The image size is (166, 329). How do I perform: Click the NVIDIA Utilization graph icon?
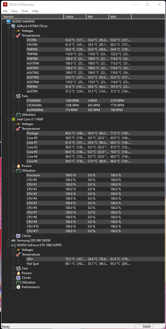click(x=18, y=282)
